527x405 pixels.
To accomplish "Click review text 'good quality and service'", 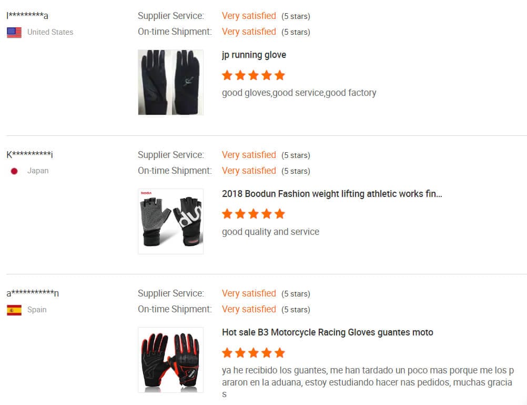I will point(270,232).
